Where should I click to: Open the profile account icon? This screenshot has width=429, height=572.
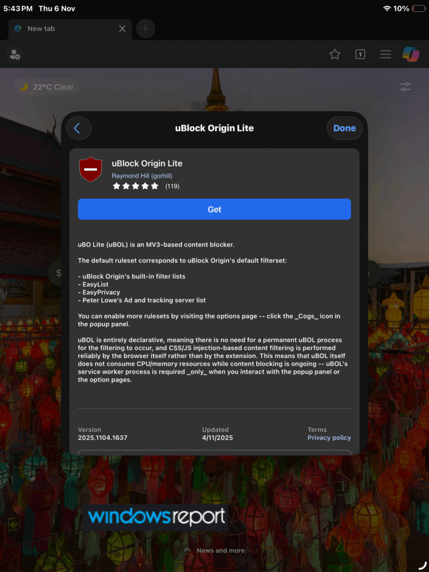coord(15,54)
